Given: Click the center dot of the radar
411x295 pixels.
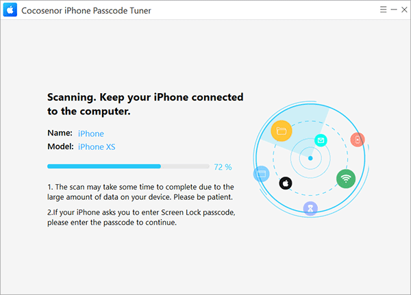Looking at the screenshot, I should point(310,158).
